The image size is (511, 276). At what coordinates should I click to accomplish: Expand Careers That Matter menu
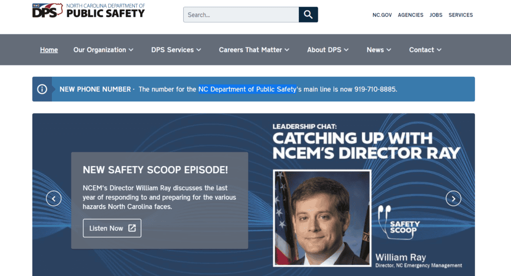254,50
